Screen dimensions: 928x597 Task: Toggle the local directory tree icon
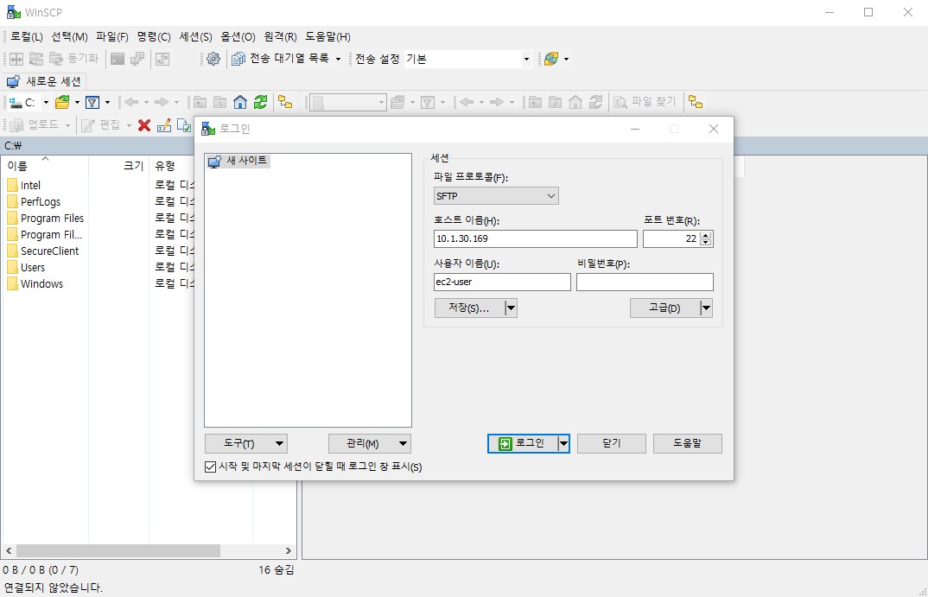[x=285, y=102]
